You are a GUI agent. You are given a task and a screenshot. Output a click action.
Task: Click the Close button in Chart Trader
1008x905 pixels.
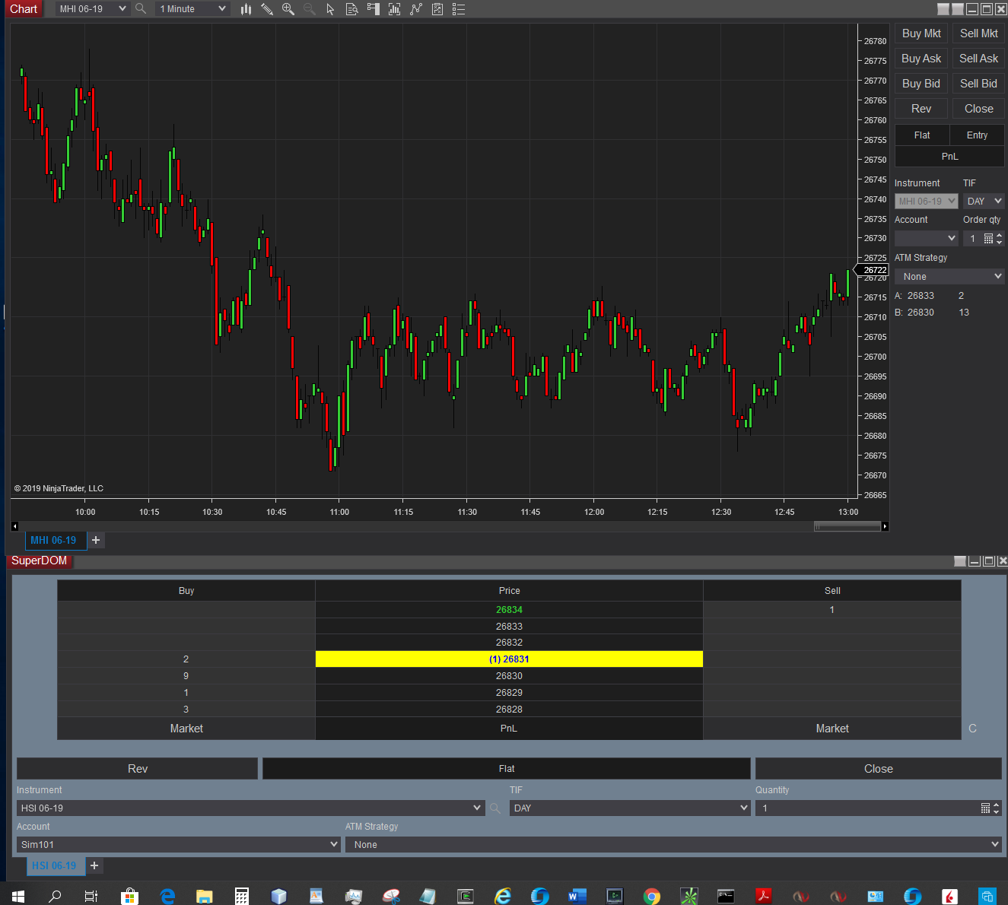(x=978, y=109)
